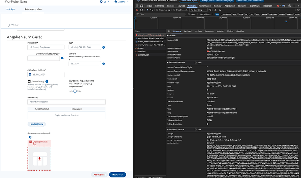Toggle the Reparatur nein/ja switch
This screenshot has width=301, height=178.
[x=76, y=91]
